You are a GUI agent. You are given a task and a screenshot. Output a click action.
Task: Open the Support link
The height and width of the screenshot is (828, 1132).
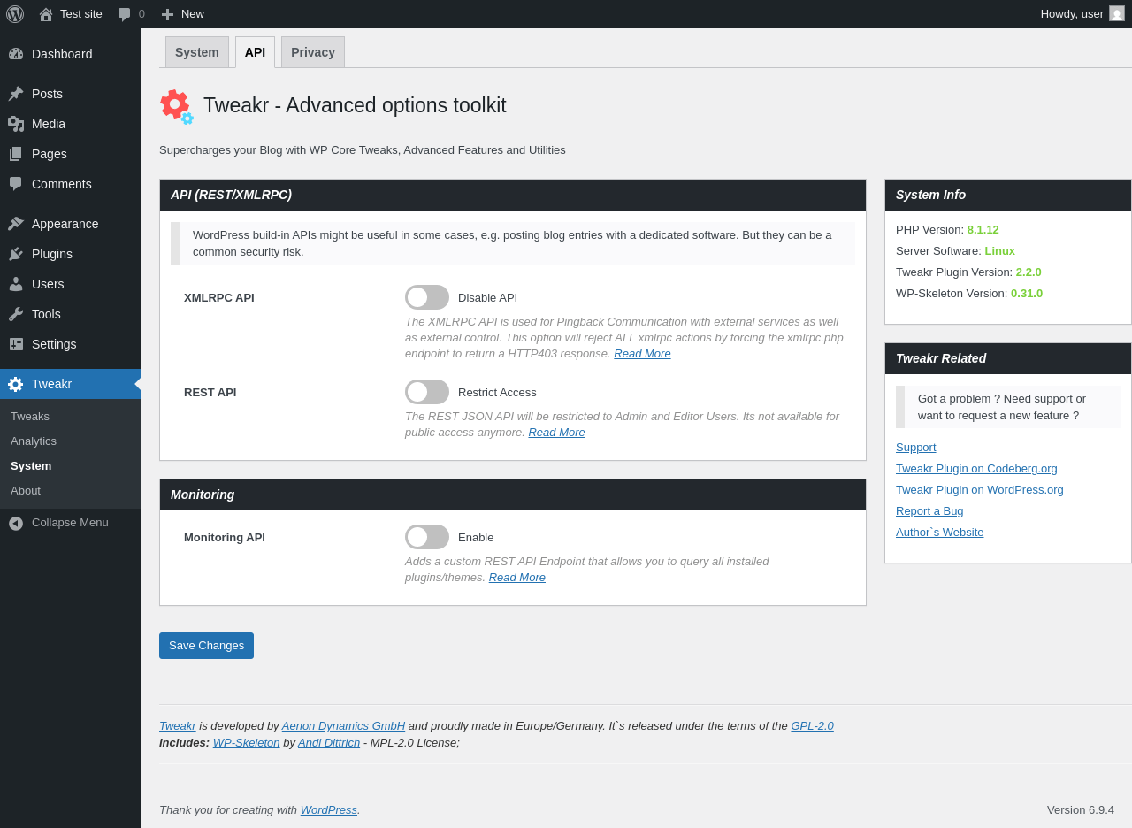(915, 448)
